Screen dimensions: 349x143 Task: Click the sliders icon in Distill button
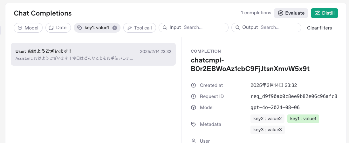[318, 13]
